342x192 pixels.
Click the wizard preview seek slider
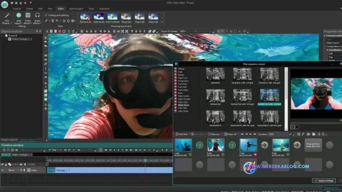tap(316, 123)
